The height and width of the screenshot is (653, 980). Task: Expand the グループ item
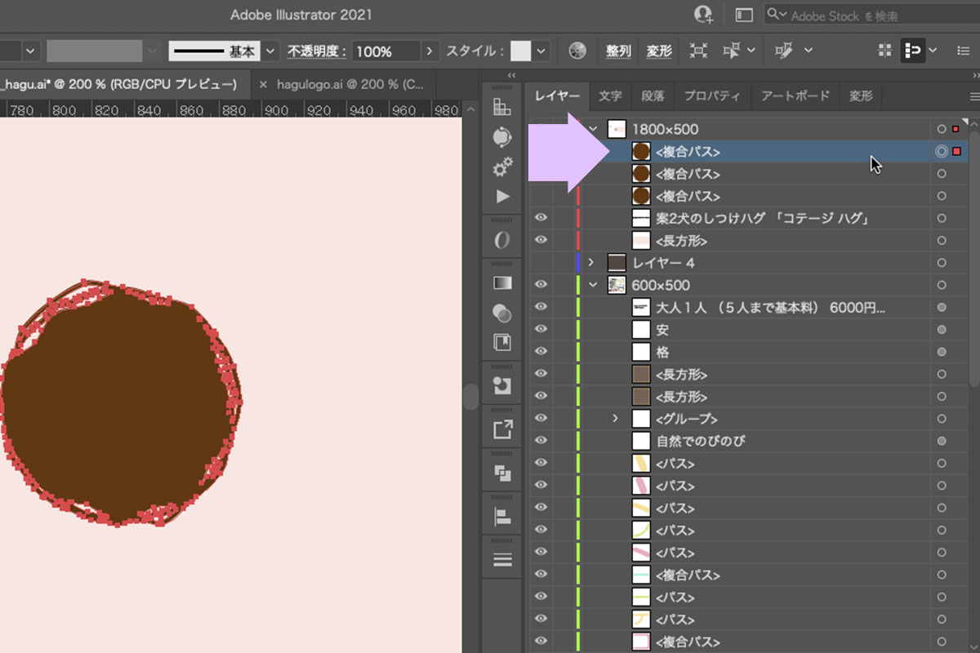point(616,419)
